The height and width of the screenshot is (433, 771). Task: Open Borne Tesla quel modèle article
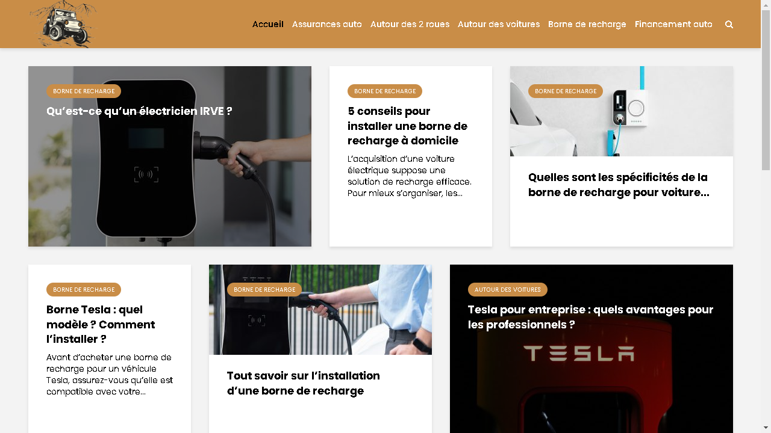pos(101,324)
